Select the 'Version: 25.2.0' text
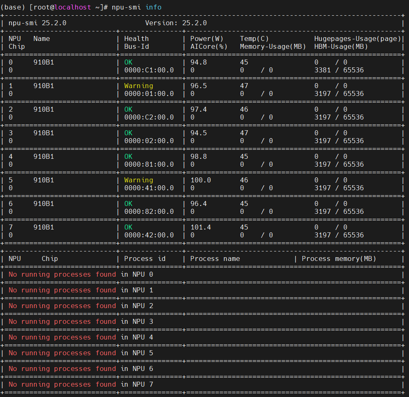The height and width of the screenshot is (397, 409). click(x=176, y=23)
